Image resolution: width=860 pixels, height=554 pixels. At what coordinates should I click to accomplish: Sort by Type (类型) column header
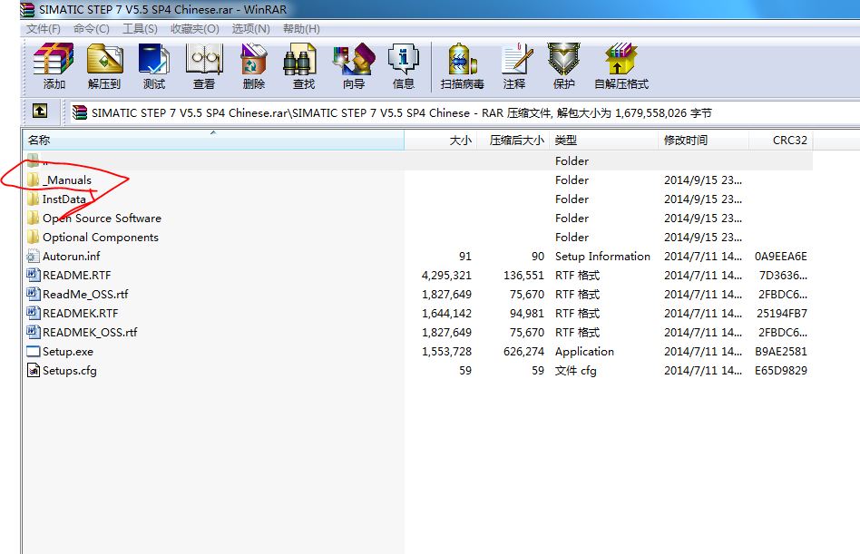tap(603, 140)
